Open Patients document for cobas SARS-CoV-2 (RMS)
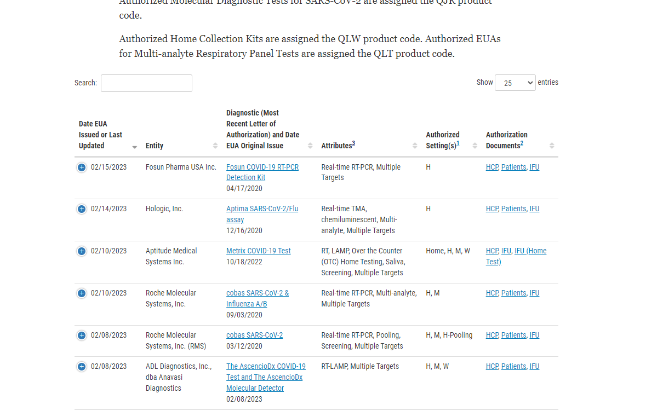Image resolution: width=663 pixels, height=411 pixels. (x=513, y=335)
